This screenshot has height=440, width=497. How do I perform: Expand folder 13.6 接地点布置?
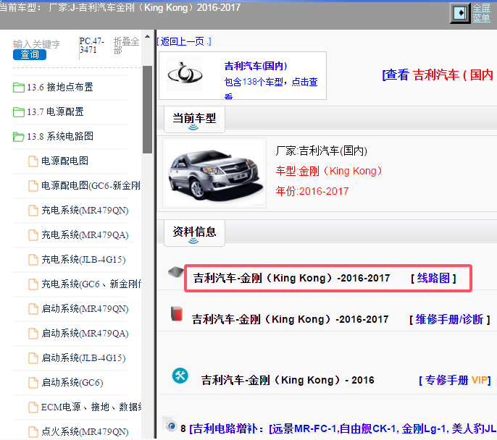(60, 87)
